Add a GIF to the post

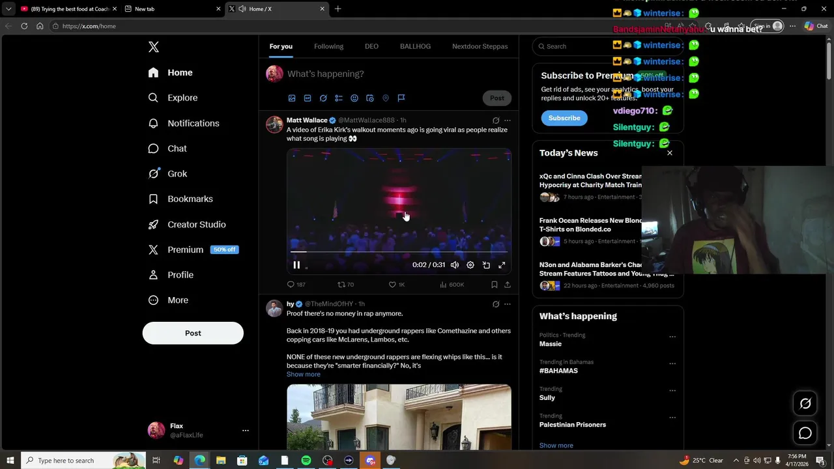click(308, 98)
